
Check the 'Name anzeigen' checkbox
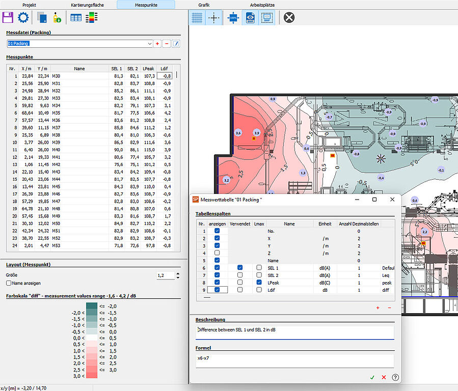coord(9,283)
